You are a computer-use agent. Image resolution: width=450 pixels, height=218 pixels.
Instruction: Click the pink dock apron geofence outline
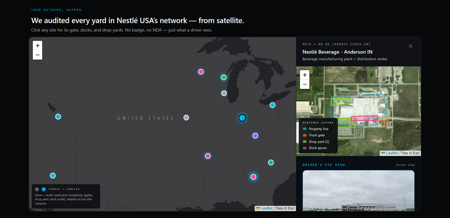(364, 118)
